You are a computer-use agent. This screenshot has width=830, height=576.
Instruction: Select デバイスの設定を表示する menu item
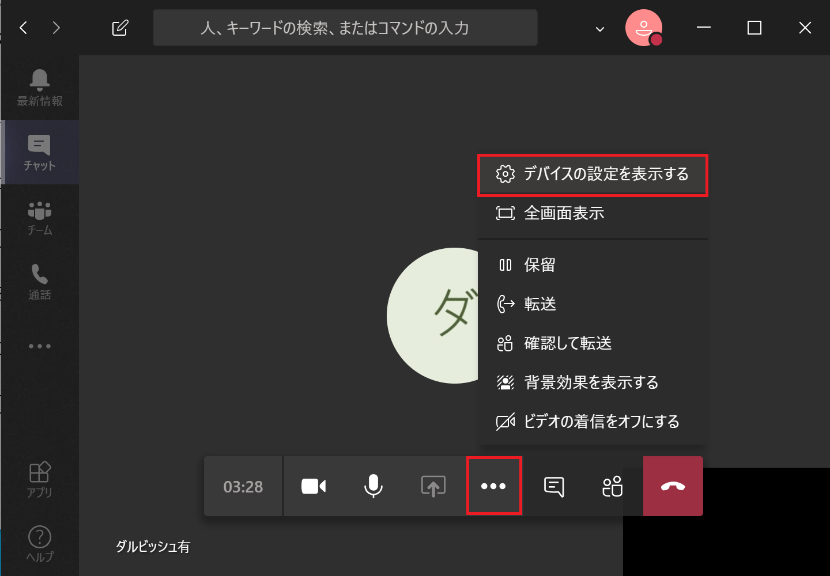593,174
